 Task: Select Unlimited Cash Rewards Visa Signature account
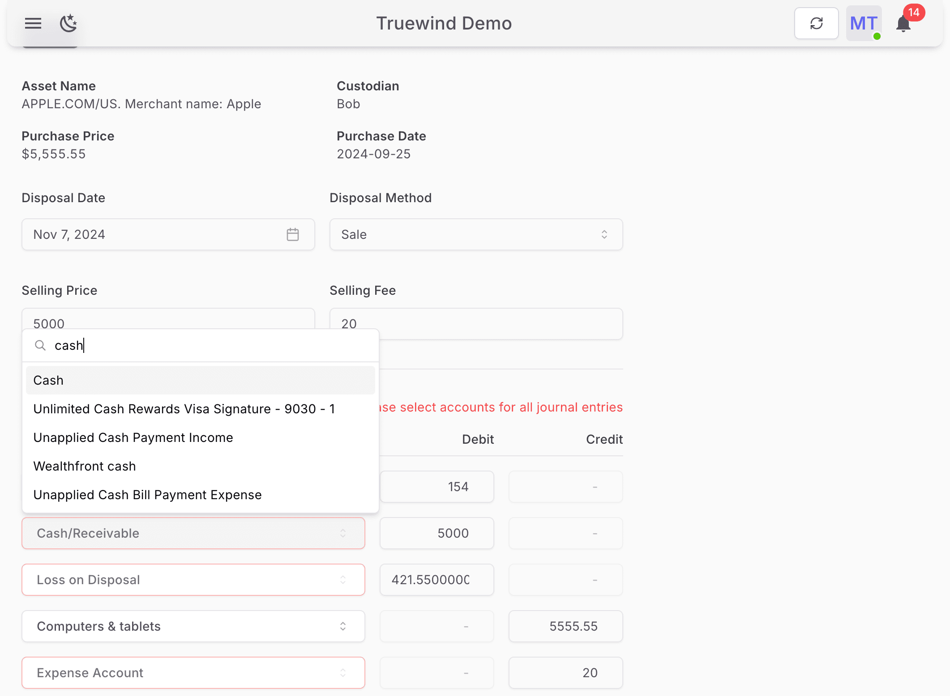click(x=184, y=408)
